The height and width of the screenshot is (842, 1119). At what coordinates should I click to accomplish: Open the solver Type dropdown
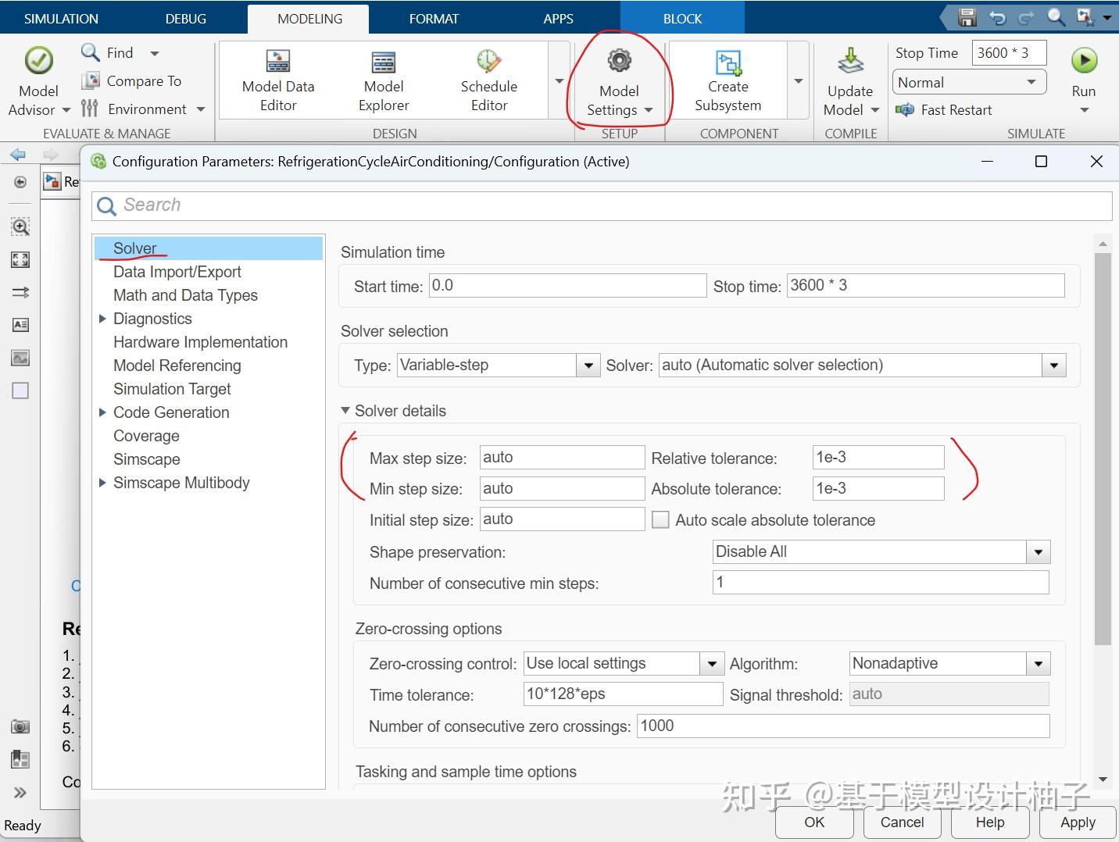coord(588,366)
